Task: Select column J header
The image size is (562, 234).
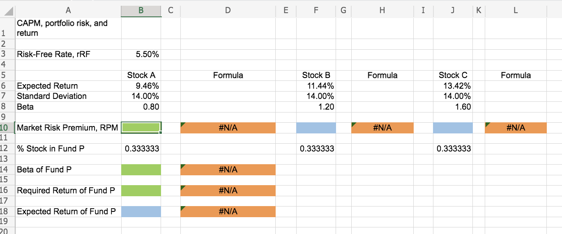Action: (453, 11)
